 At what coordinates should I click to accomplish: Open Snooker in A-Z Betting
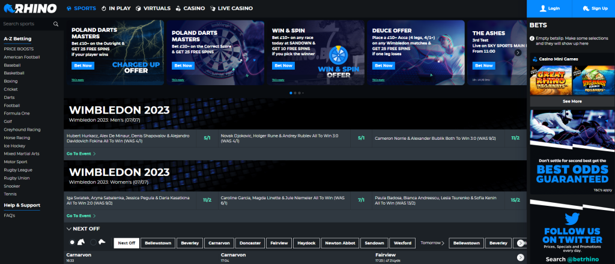pos(12,186)
